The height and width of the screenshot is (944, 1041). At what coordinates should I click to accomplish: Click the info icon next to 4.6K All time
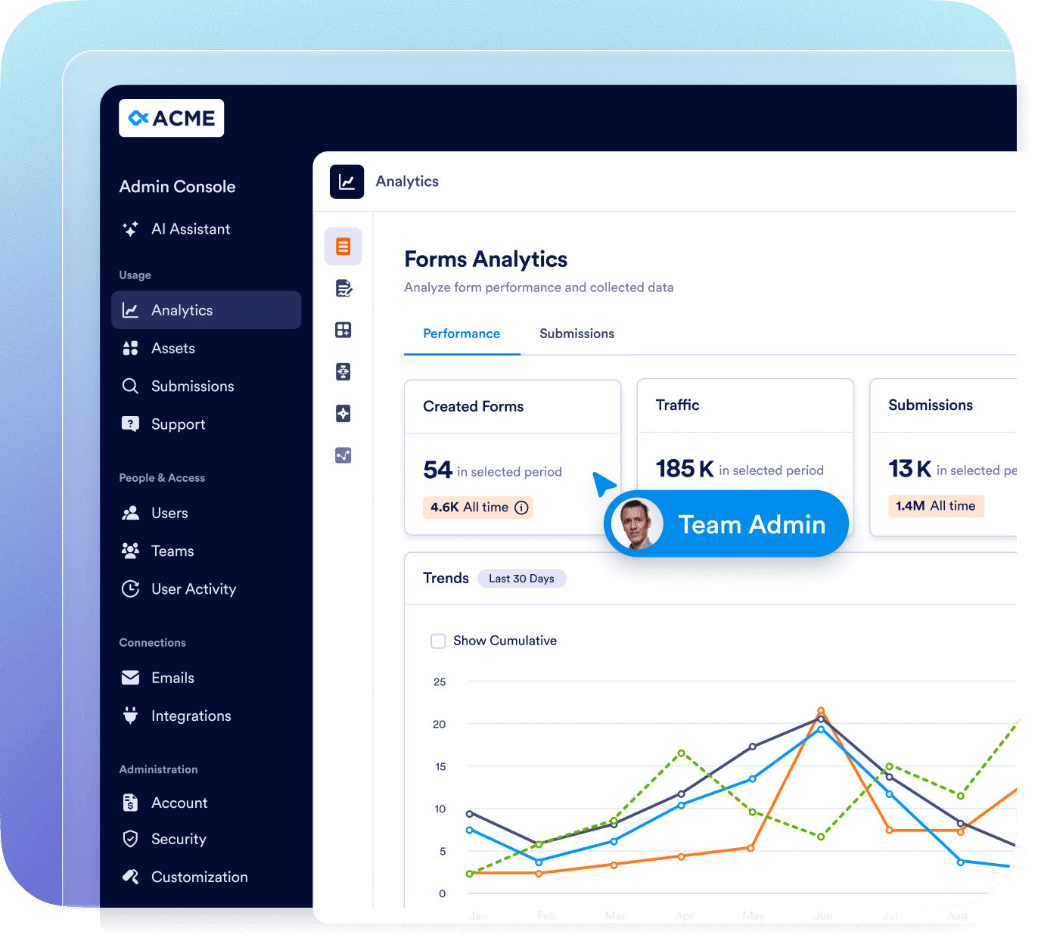click(x=521, y=508)
